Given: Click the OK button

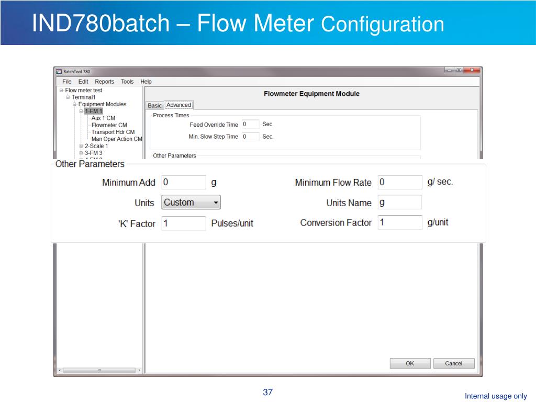Looking at the screenshot, I should pyautogui.click(x=410, y=363).
